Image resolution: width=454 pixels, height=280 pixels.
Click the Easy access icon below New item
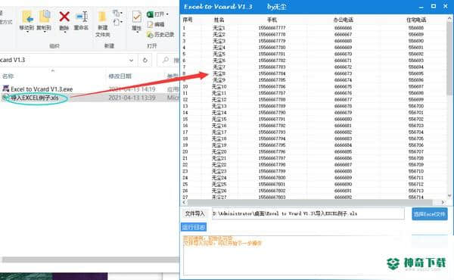click(117, 22)
